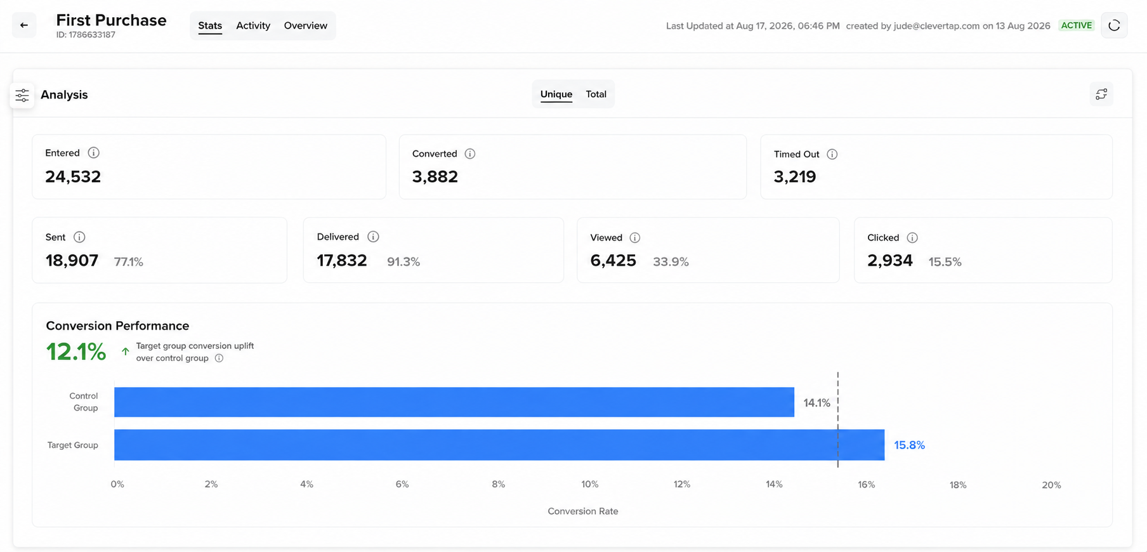
Task: Click the green uplift arrow icon
Action: (126, 351)
